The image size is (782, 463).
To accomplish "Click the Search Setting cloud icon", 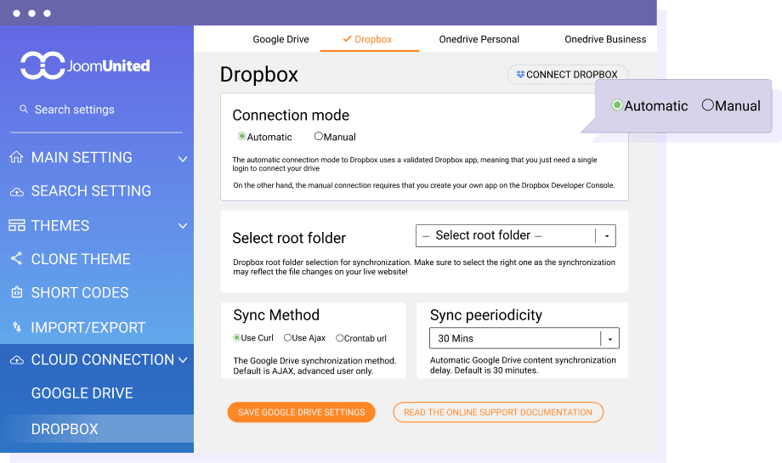I will tap(17, 192).
